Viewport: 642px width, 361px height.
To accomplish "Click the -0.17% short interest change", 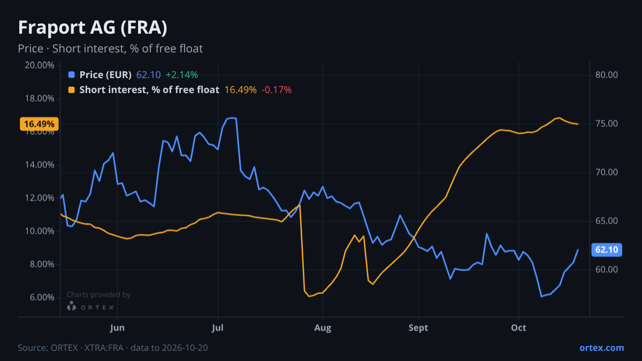I will pos(277,90).
